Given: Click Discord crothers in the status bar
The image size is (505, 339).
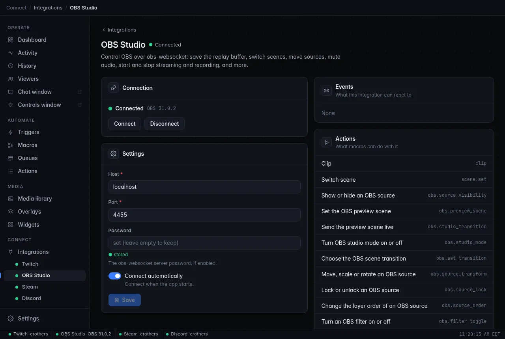Looking at the screenshot, I should point(187,334).
